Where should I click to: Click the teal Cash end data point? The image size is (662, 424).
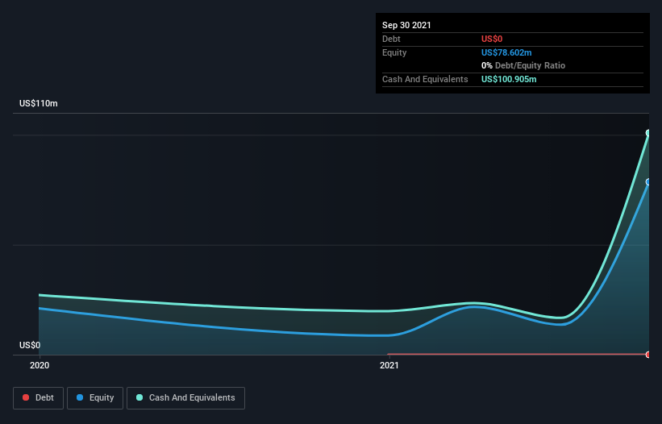point(648,133)
